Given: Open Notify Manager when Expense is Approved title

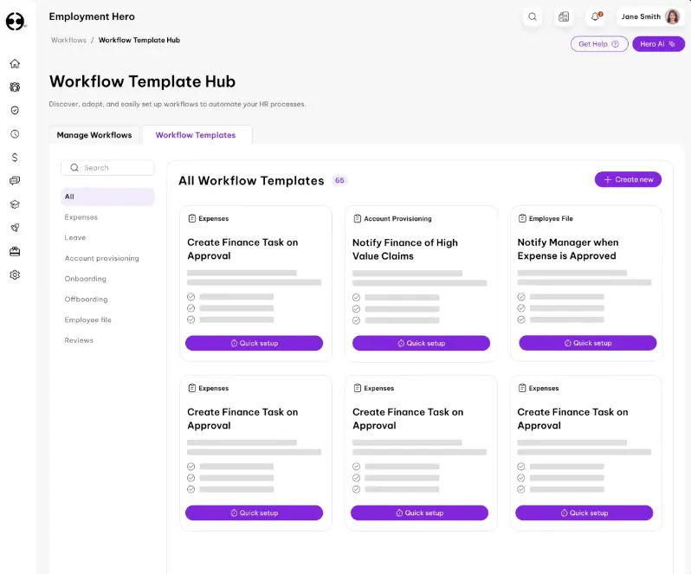Looking at the screenshot, I should [568, 248].
